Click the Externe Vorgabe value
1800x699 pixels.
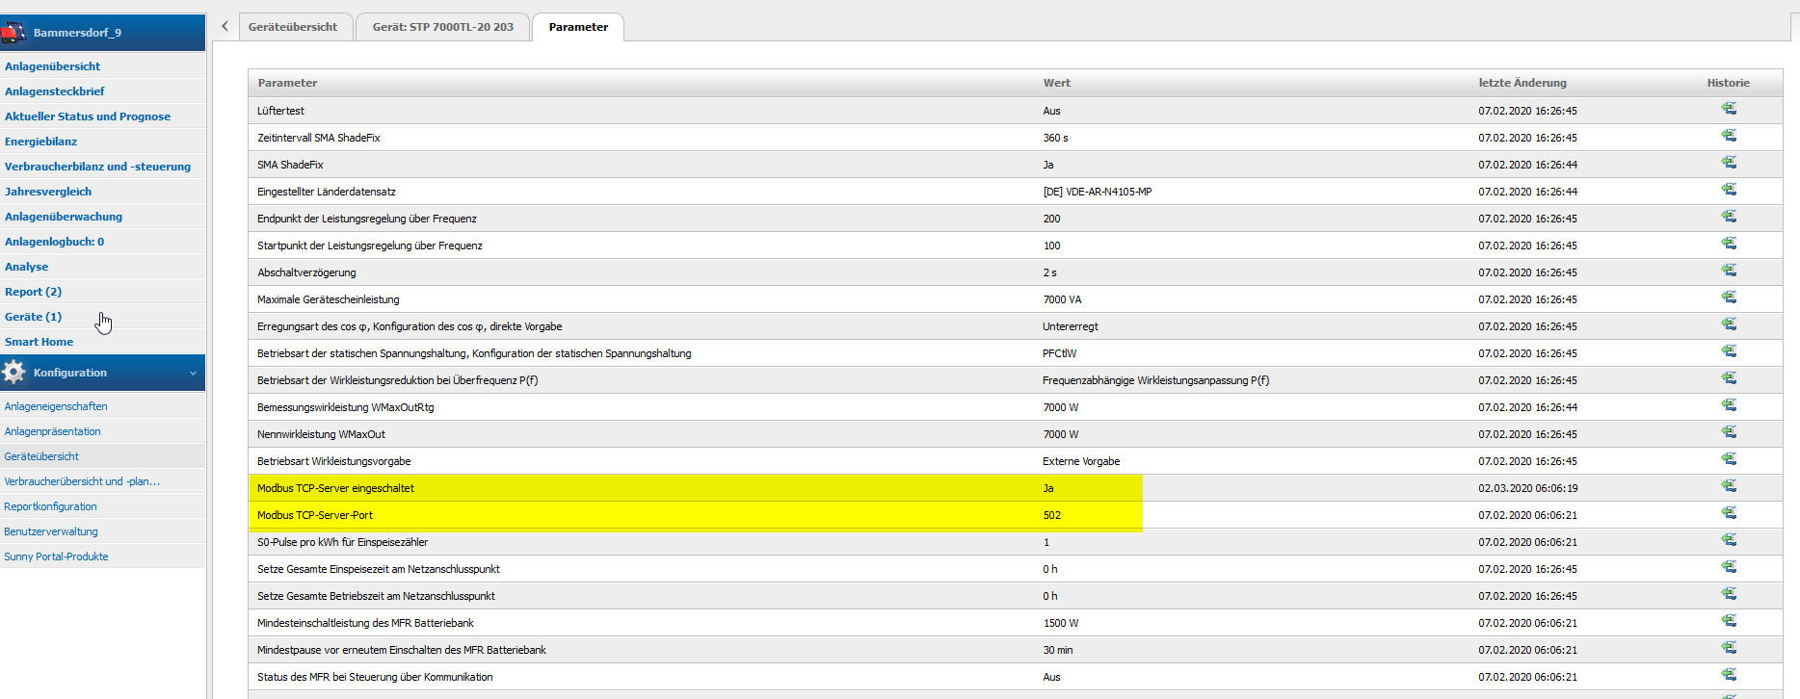[1081, 461]
